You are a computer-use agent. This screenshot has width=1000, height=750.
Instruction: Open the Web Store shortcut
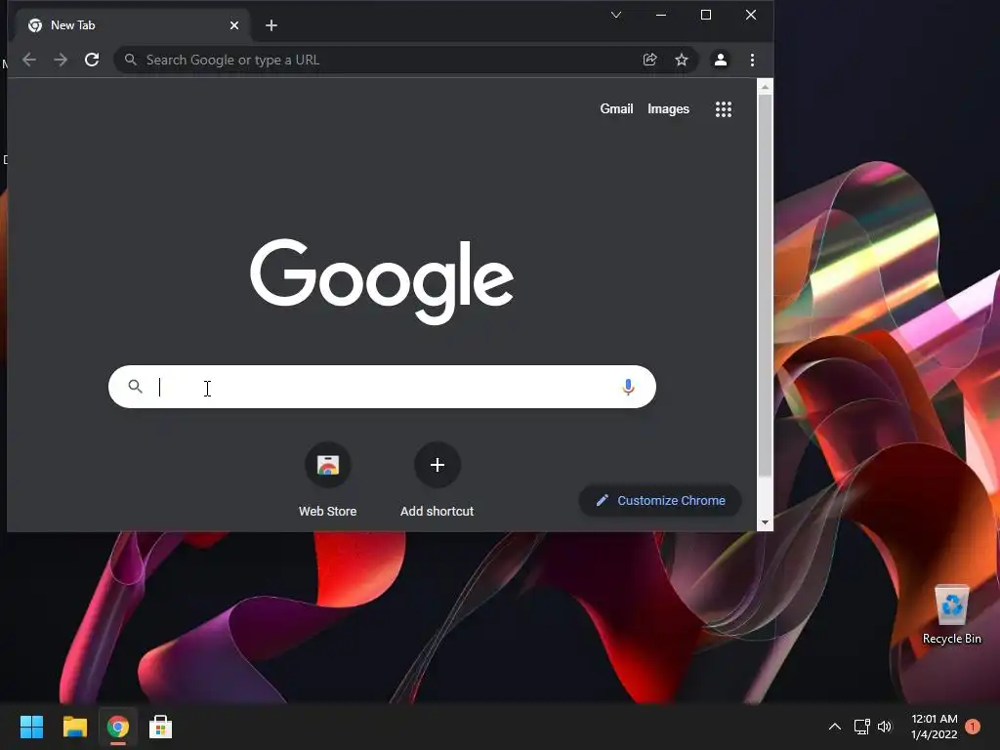coord(328,465)
